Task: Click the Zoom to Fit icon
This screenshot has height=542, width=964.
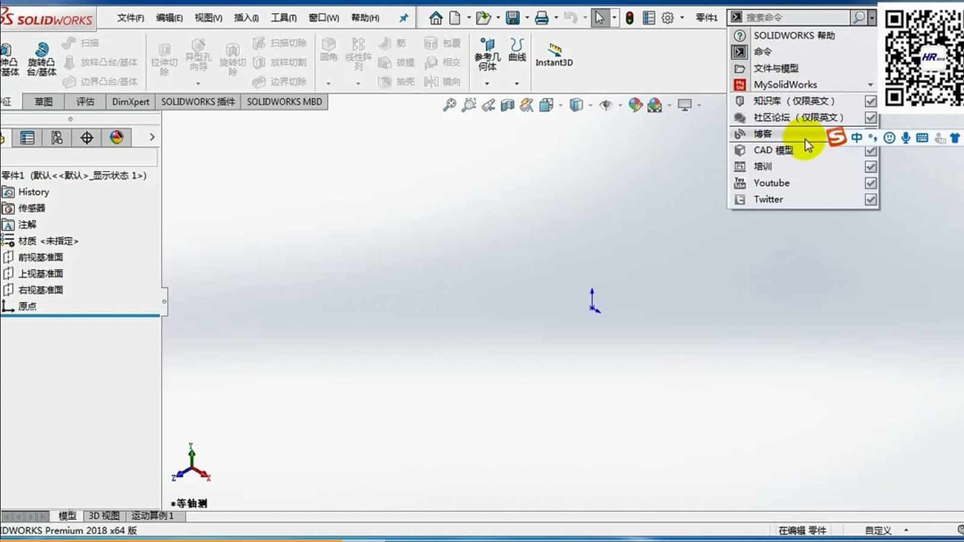Action: (x=449, y=105)
